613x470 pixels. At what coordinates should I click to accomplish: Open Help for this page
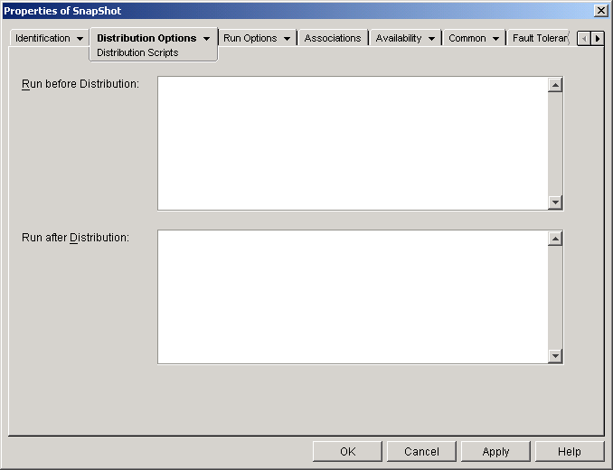[x=570, y=452]
